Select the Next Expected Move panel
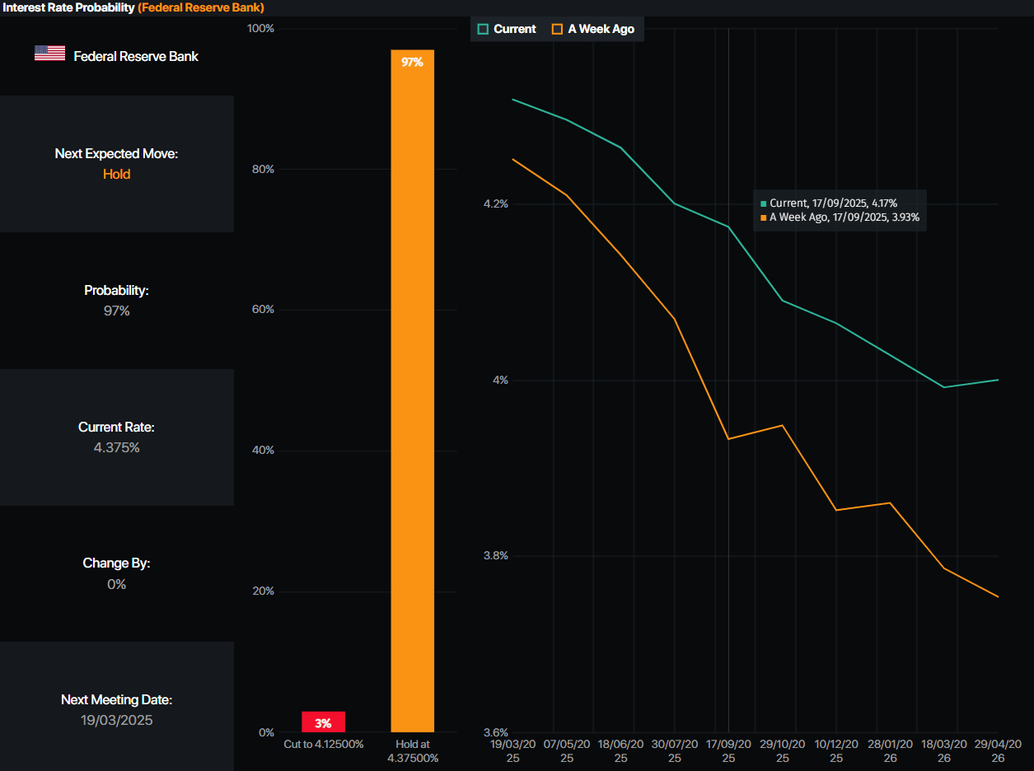 [116, 164]
